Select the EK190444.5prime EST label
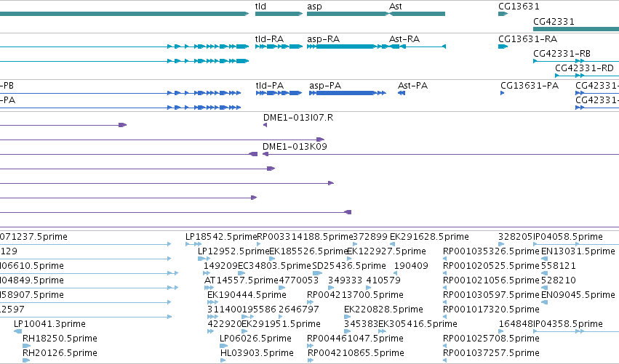 pos(247,295)
